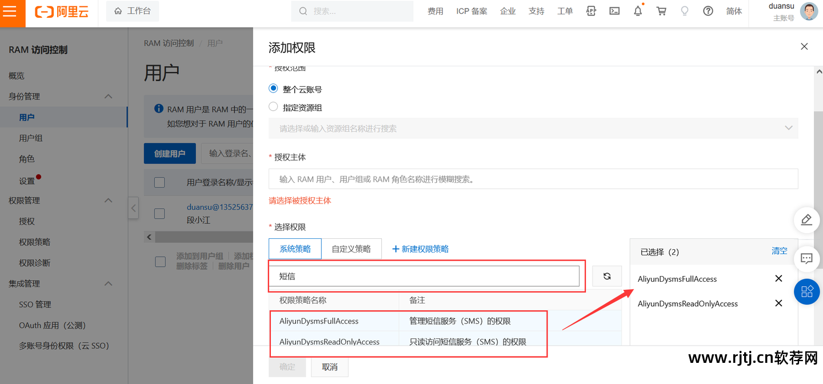Open 企业 in top menu
Image resolution: width=823 pixels, height=384 pixels.
(508, 11)
